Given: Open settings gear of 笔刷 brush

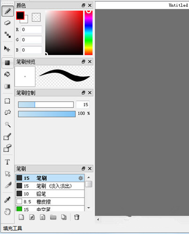Looking at the screenshot, I should pos(81,178).
